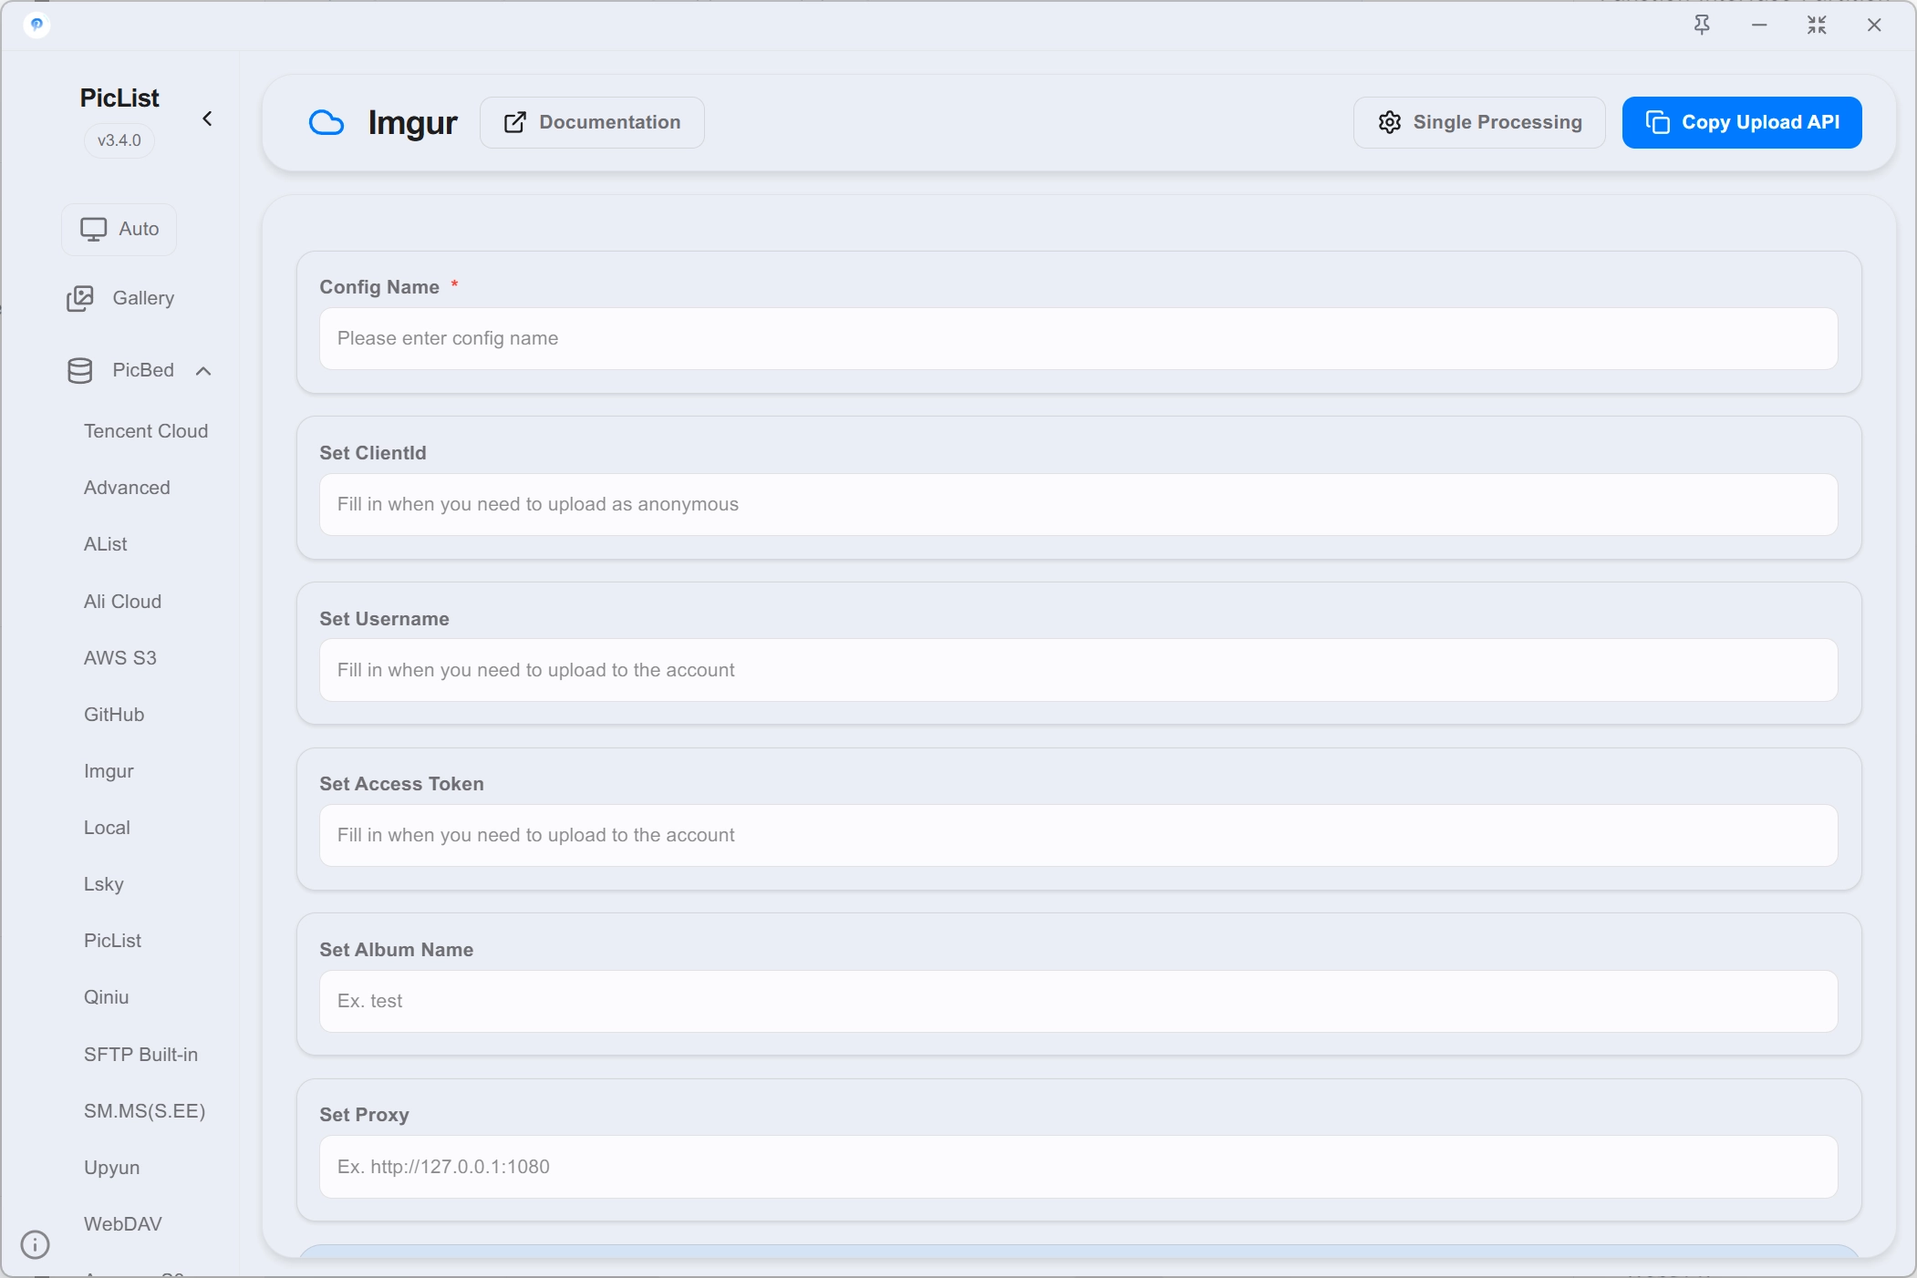Viewport: 1917px width, 1278px height.
Task: Pin the window with the pin icon
Action: click(x=1702, y=25)
